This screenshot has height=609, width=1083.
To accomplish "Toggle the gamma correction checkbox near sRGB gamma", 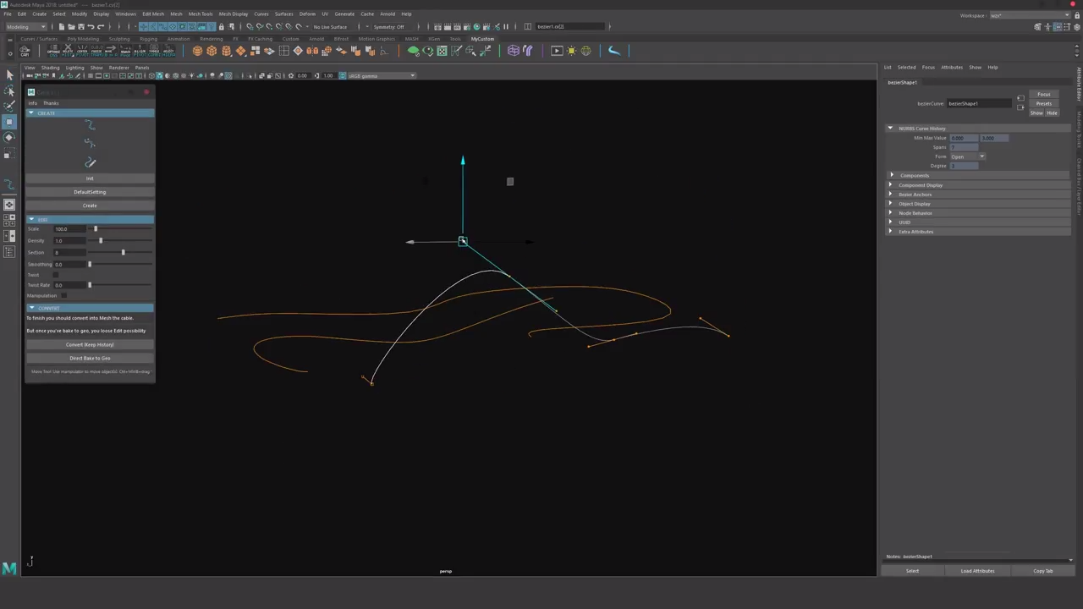I will point(343,76).
